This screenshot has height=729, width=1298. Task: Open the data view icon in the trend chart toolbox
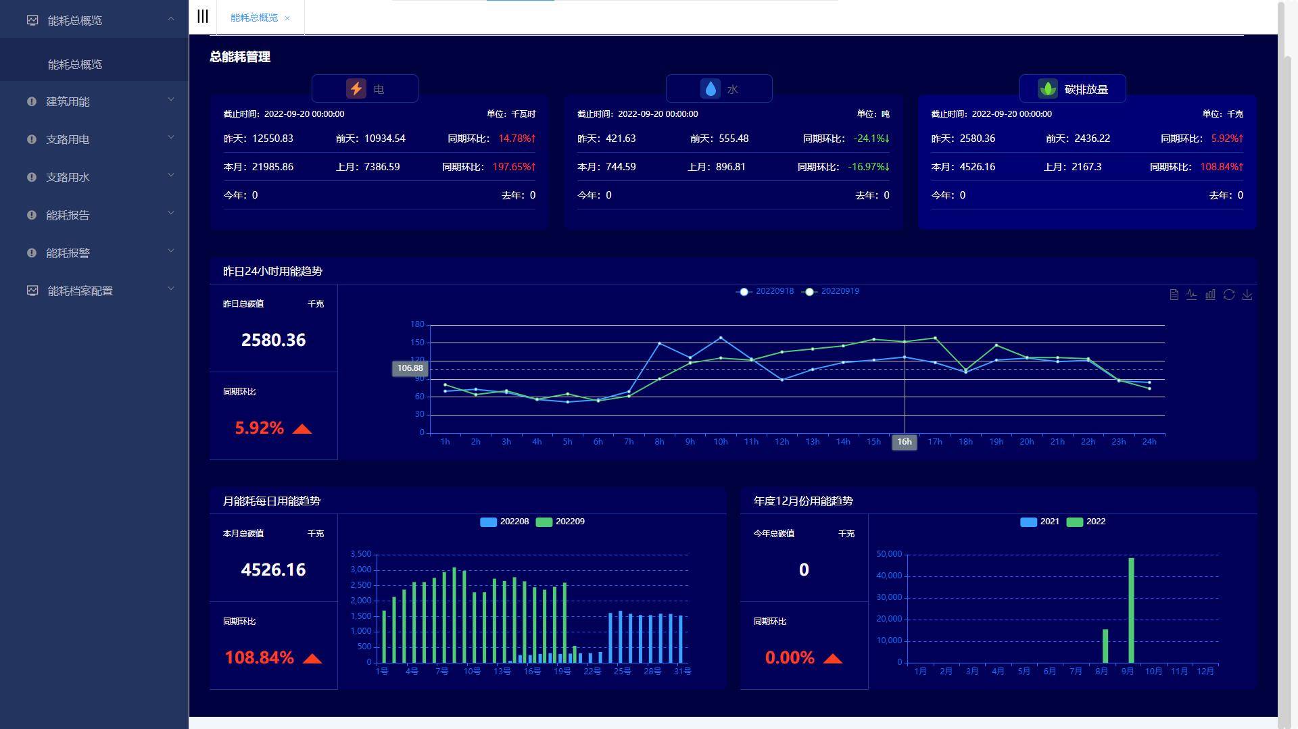point(1174,295)
